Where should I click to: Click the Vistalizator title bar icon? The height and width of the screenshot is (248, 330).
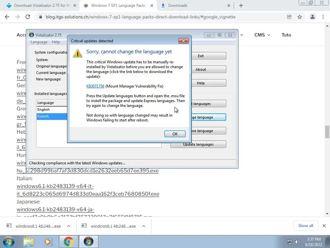point(32,35)
